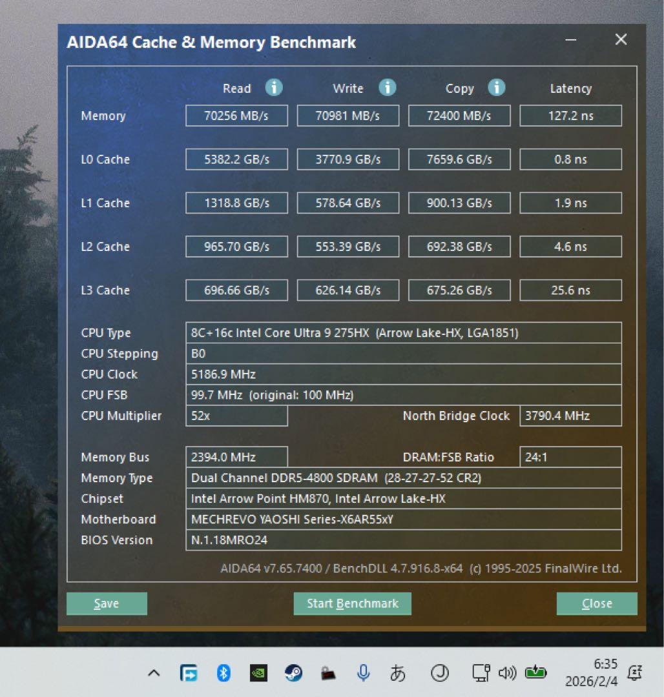Open the clock app tray icon
The width and height of the screenshot is (664, 697).
point(440,672)
